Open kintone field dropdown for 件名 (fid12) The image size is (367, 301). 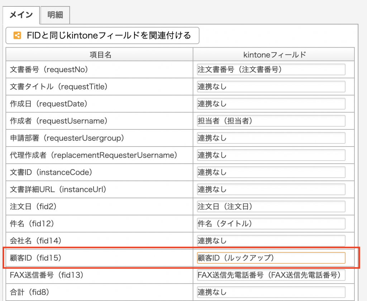pos(271,224)
